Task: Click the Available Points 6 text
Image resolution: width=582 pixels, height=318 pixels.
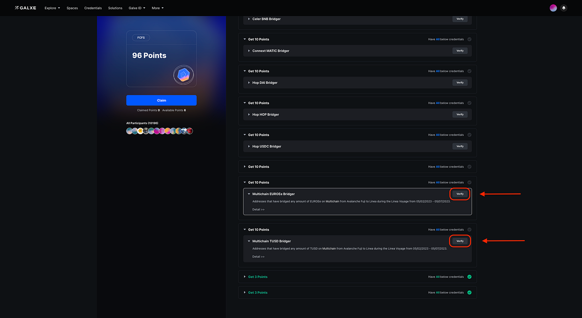Action: coord(174,110)
